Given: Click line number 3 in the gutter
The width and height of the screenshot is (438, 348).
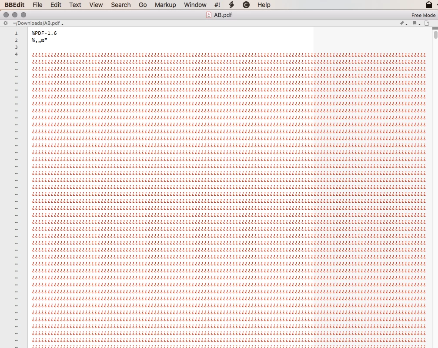Looking at the screenshot, I should pyautogui.click(x=16, y=47).
